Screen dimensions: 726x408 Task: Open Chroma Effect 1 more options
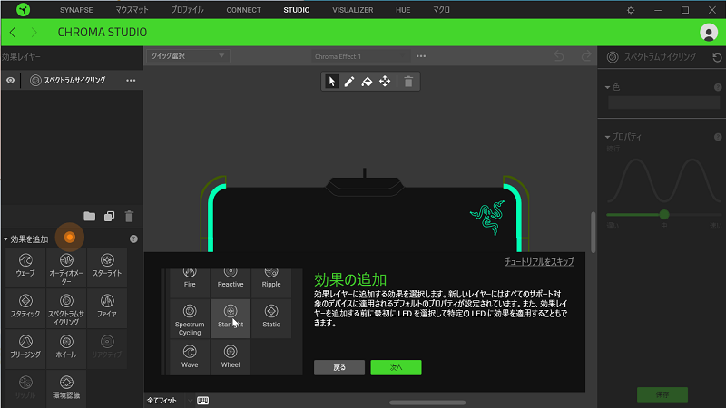coord(421,56)
